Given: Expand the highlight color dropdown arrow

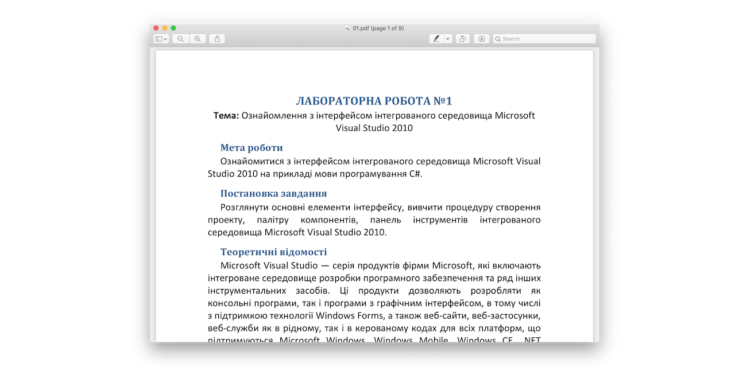Looking at the screenshot, I should click(x=448, y=39).
